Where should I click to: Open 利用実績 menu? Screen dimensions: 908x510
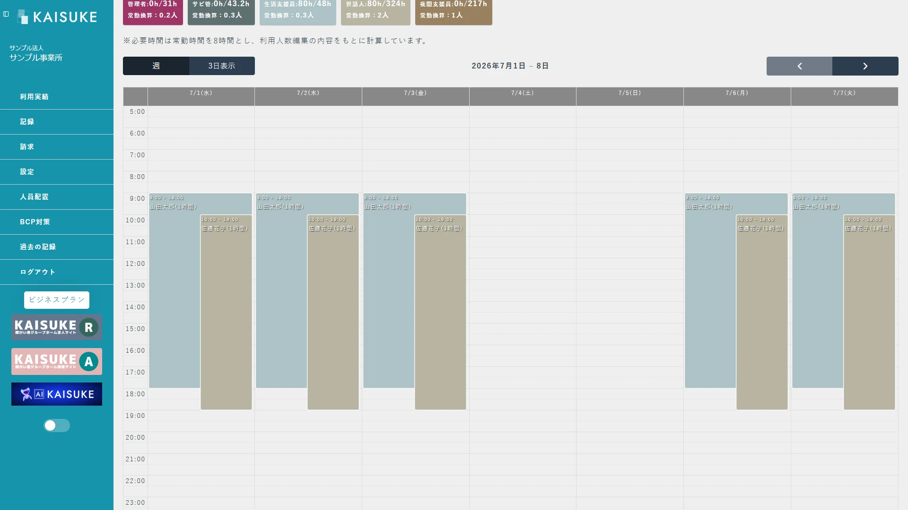tap(57, 97)
